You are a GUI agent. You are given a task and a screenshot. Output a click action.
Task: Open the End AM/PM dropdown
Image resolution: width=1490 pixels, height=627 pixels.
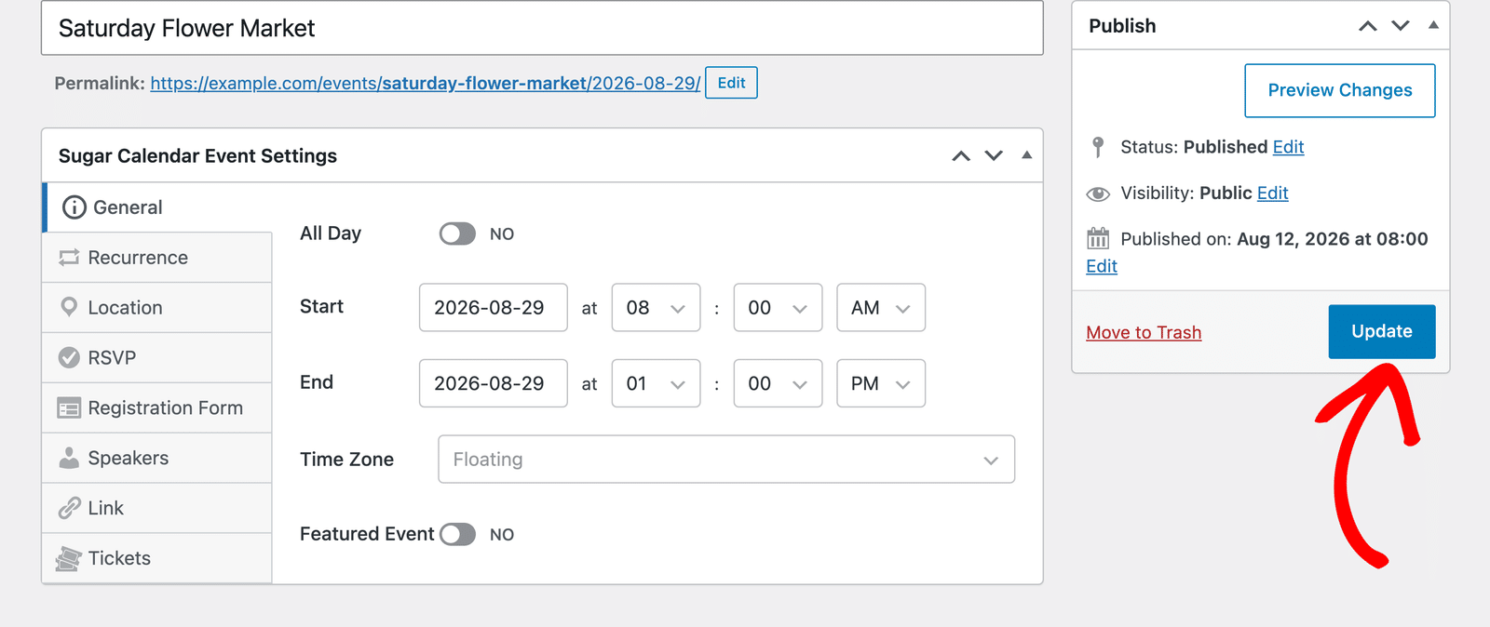click(x=881, y=383)
